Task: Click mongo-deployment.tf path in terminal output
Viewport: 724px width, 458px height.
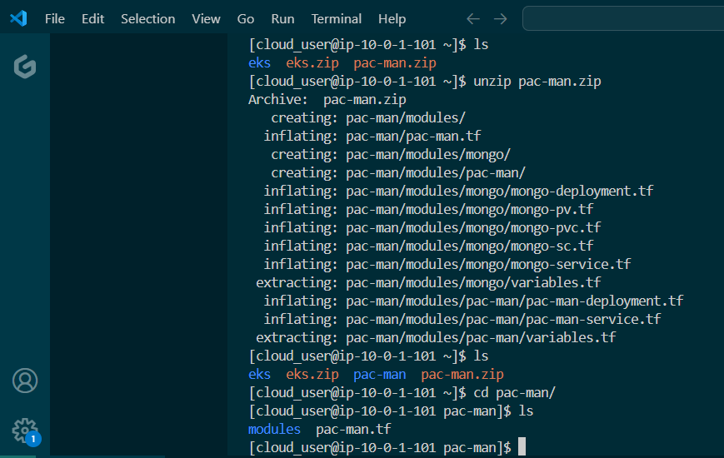Action: (499, 191)
